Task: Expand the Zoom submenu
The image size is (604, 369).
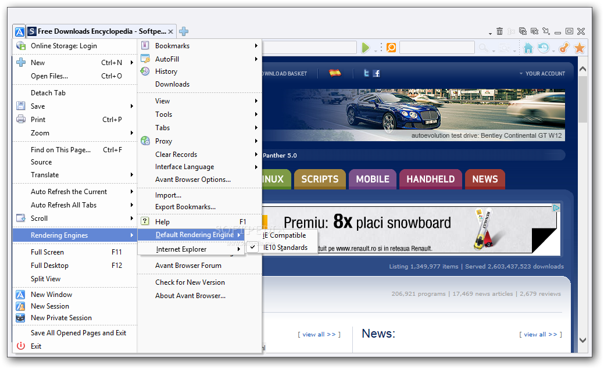Action: pos(132,133)
